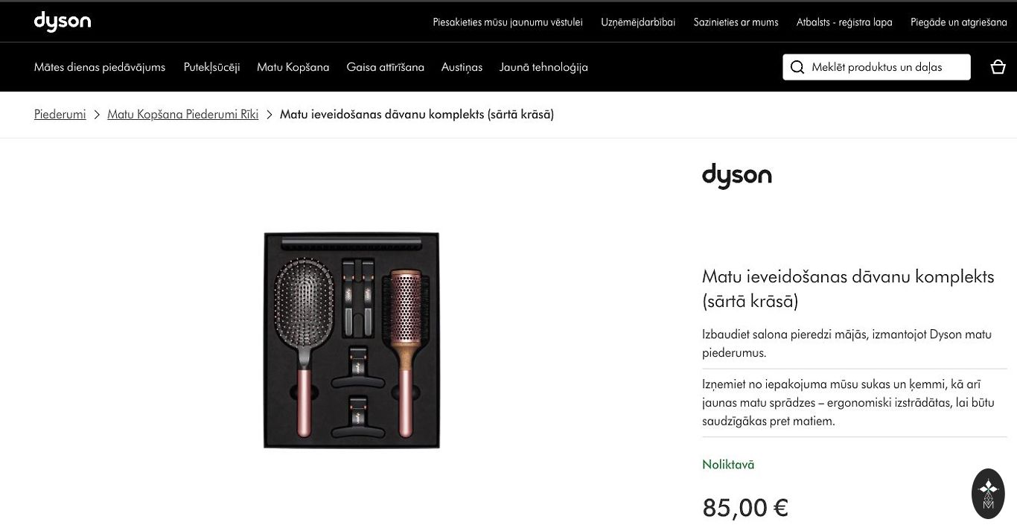The height and width of the screenshot is (531, 1017).
Task: Go to Sazinieties ar mums link
Action: click(x=736, y=22)
